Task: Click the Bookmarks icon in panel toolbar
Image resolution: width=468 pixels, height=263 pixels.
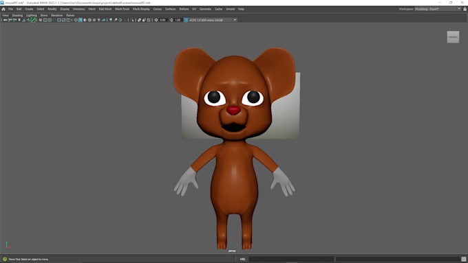Action: click(x=19, y=20)
